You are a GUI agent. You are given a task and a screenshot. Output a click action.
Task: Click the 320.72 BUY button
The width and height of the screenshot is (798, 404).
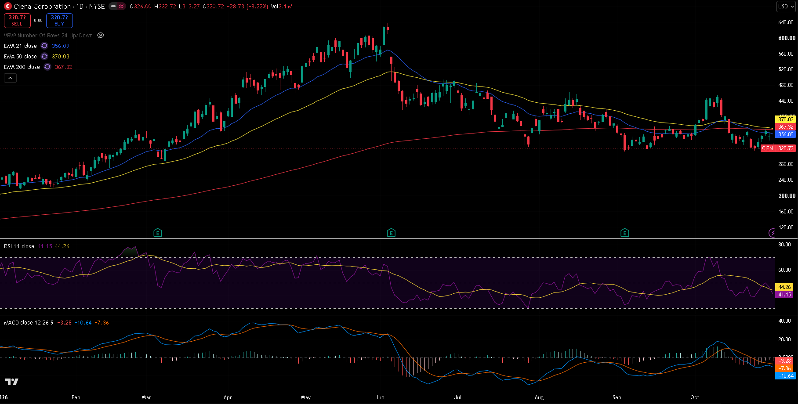(x=59, y=20)
